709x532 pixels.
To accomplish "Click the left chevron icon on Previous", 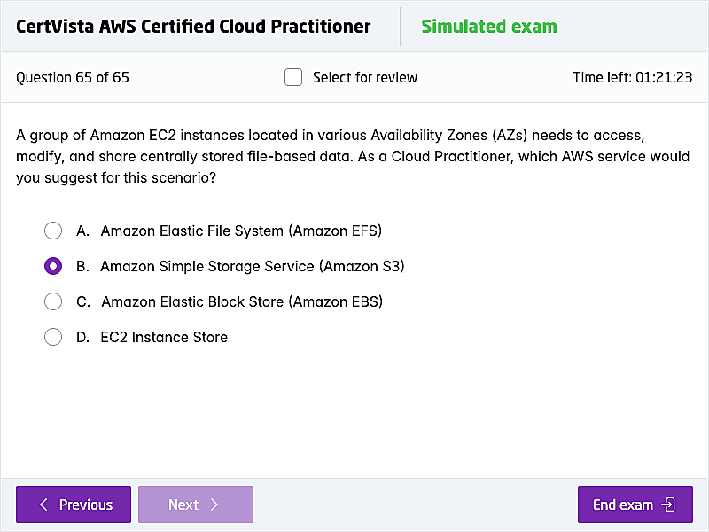I will click(x=43, y=505).
